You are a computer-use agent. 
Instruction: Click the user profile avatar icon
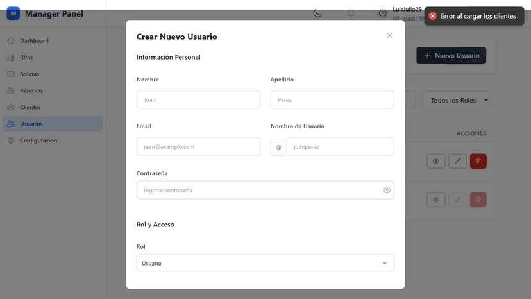[383, 13]
